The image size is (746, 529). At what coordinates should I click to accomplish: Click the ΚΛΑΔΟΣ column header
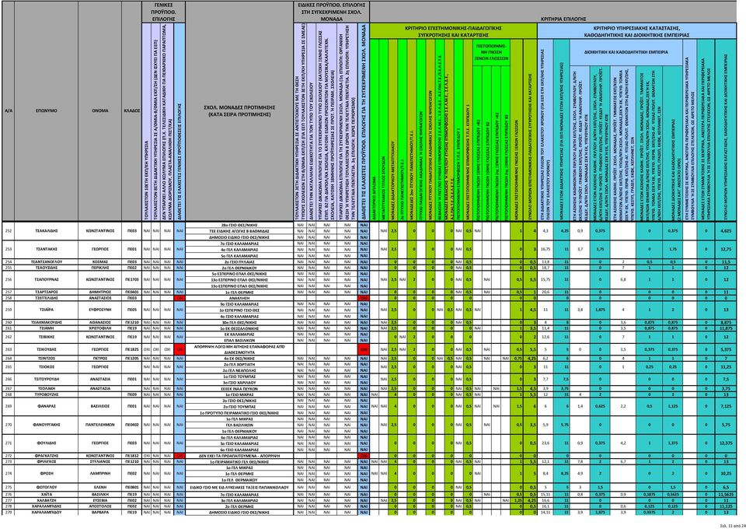132,110
